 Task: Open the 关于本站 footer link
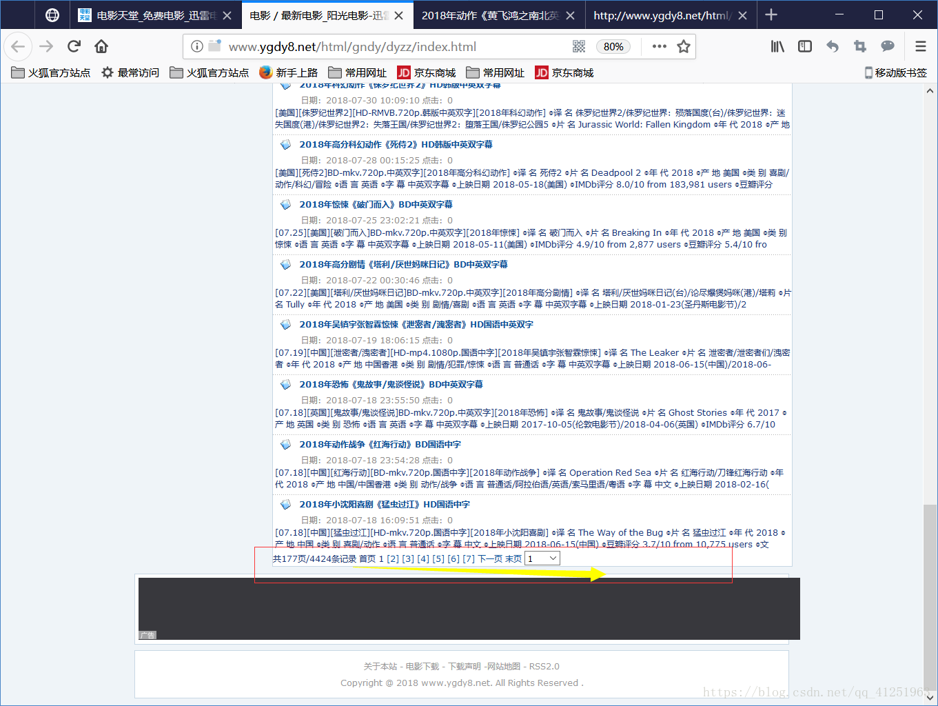coord(380,666)
